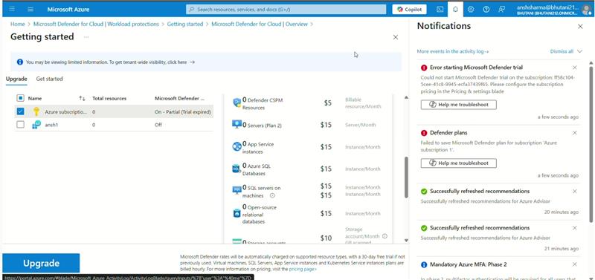
Task: Toggle the select-all checkbox in Name header
Action: click(21, 98)
